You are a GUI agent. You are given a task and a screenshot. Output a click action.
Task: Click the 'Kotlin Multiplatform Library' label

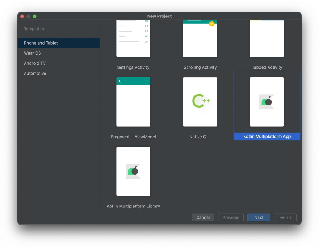pyautogui.click(x=133, y=206)
